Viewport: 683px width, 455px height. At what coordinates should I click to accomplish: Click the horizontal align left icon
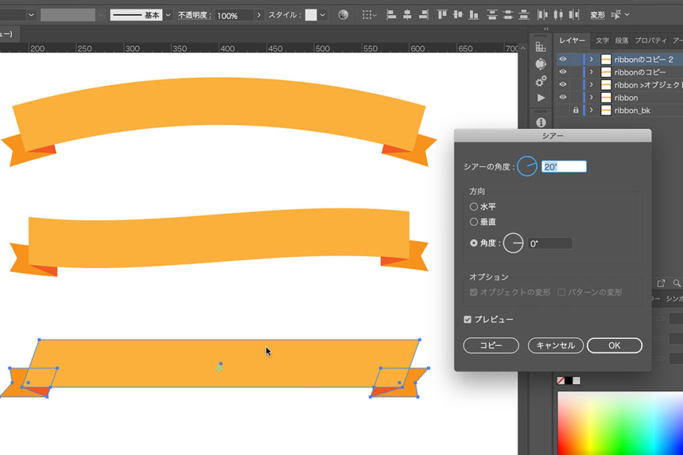pyautogui.click(x=392, y=15)
